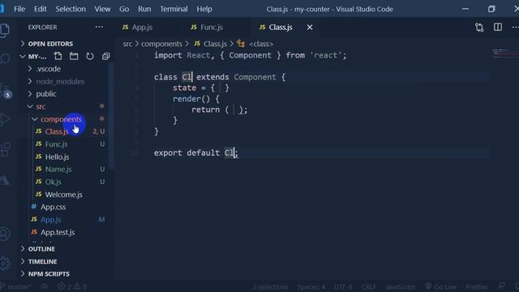Screen dimensions: 519x292
Task: Click the New File icon in the explorer
Action: (x=58, y=56)
